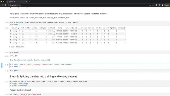Click the 'weathersit' column header
170x96 pixels.
pos(51,28)
